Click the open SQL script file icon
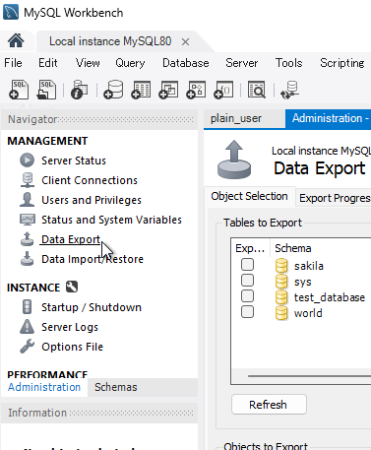The height and width of the screenshot is (450, 371). 46,90
